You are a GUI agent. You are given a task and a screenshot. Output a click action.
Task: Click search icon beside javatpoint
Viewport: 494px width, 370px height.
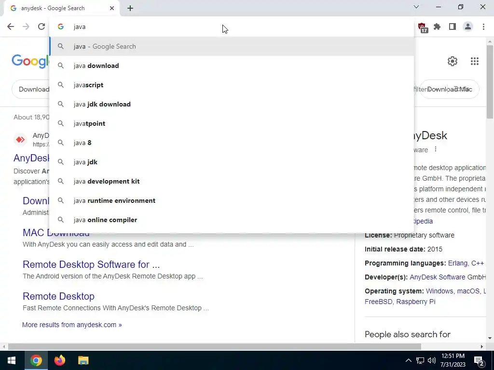[61, 123]
